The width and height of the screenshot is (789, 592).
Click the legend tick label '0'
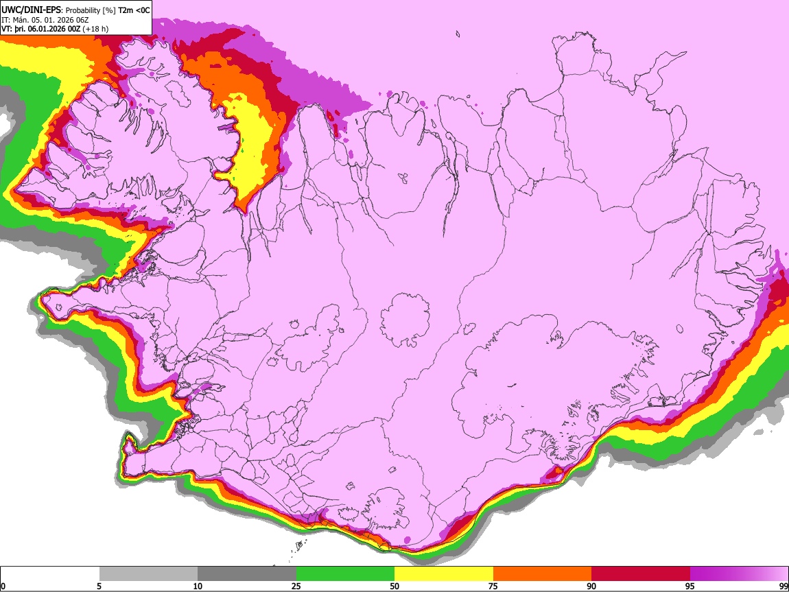(3, 586)
